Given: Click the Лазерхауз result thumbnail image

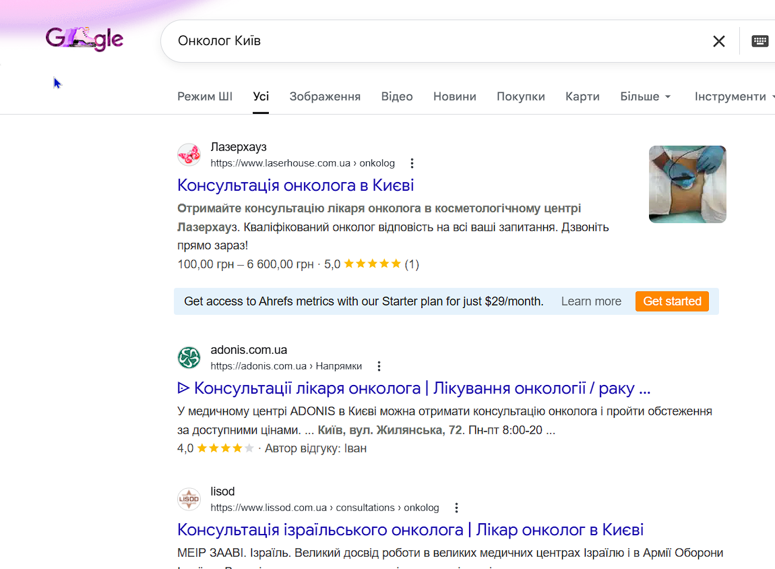Looking at the screenshot, I should click(687, 184).
